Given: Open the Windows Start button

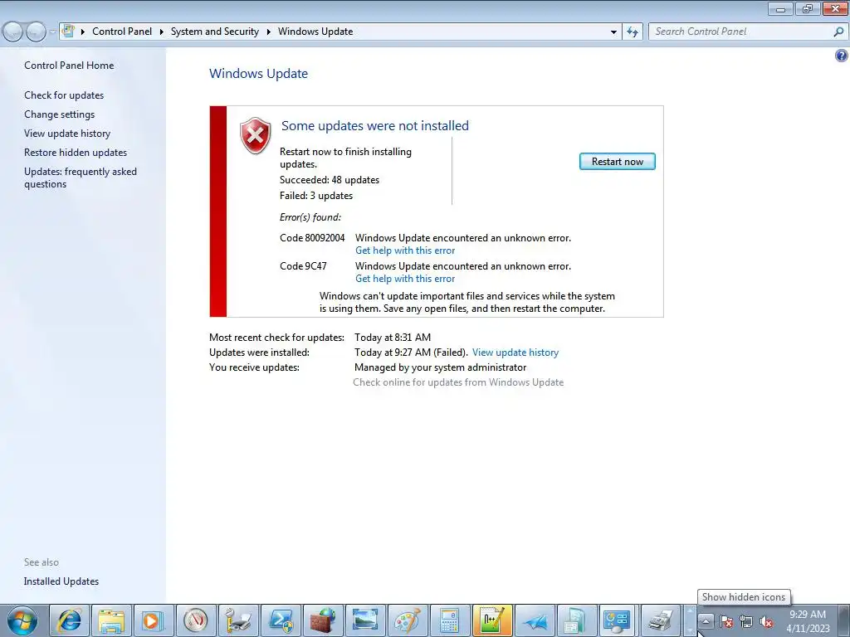Looking at the screenshot, I should (22, 620).
